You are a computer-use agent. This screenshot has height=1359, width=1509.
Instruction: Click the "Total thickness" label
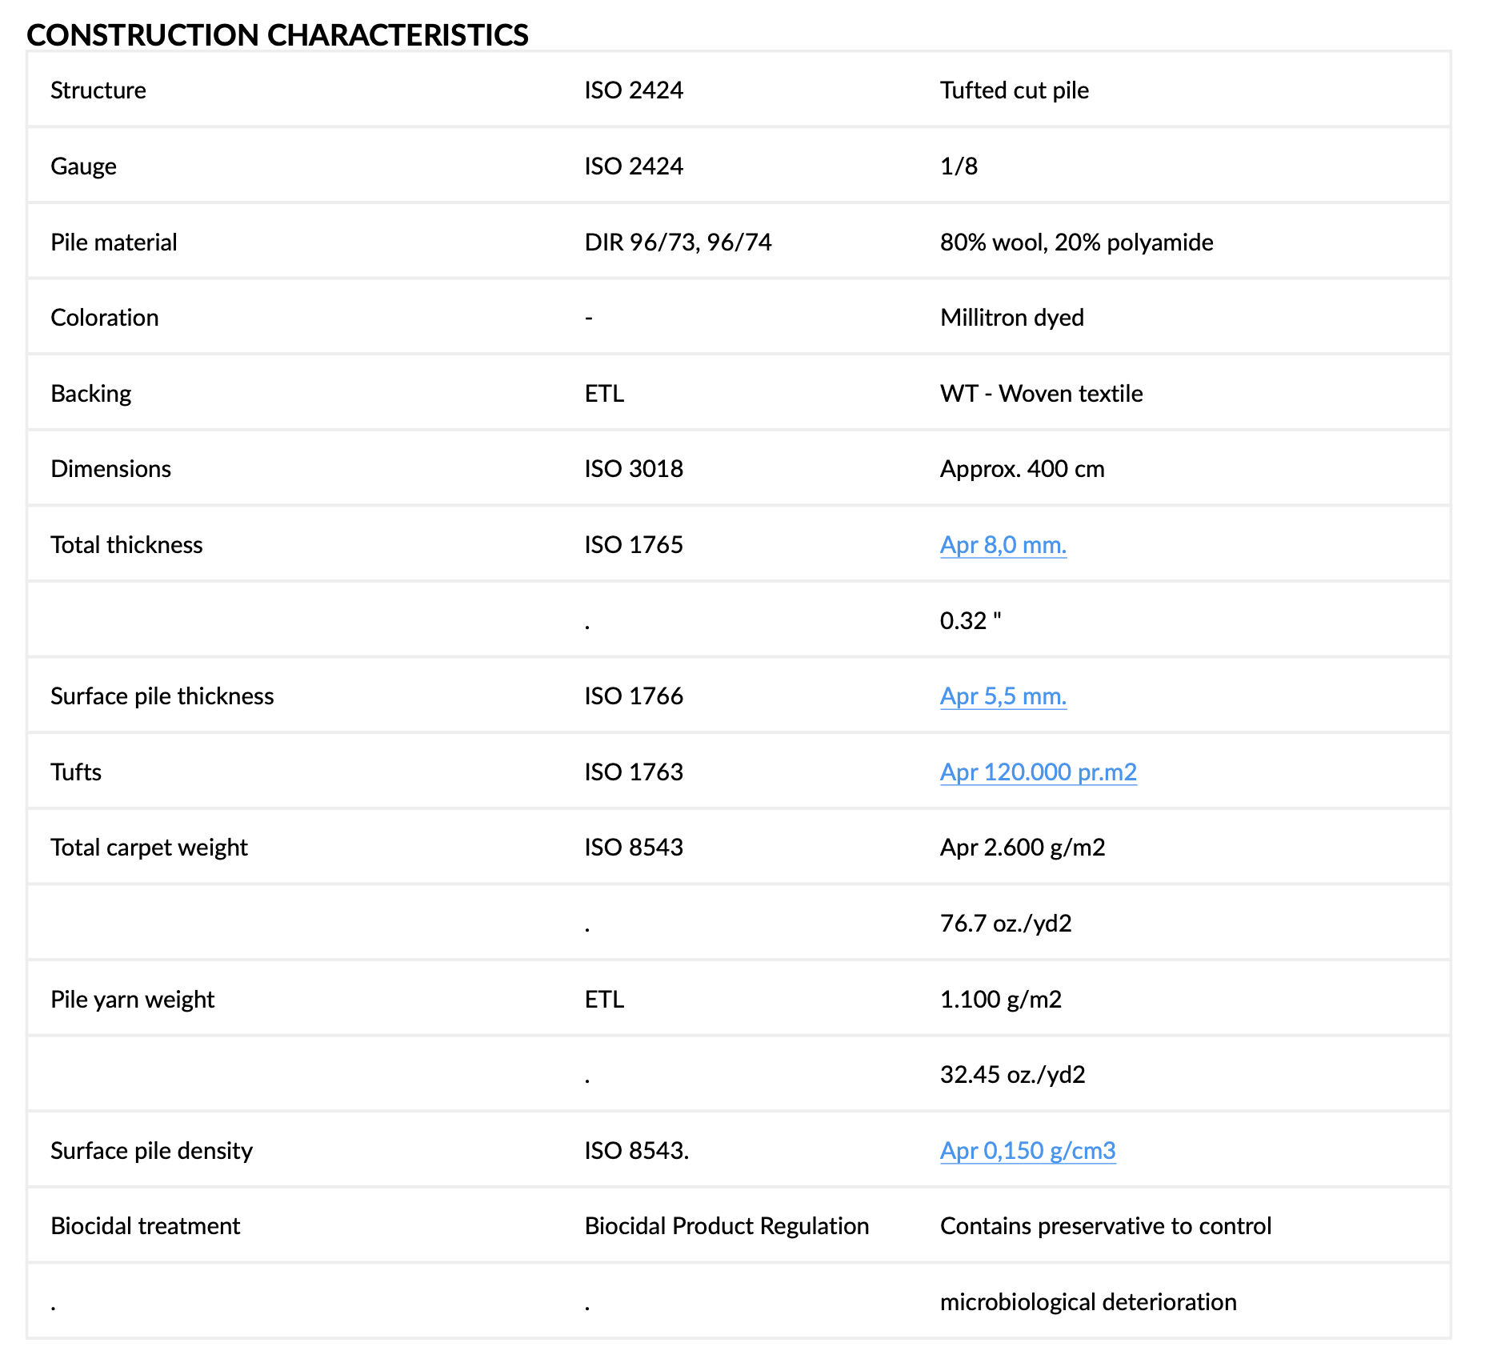pyautogui.click(x=126, y=545)
